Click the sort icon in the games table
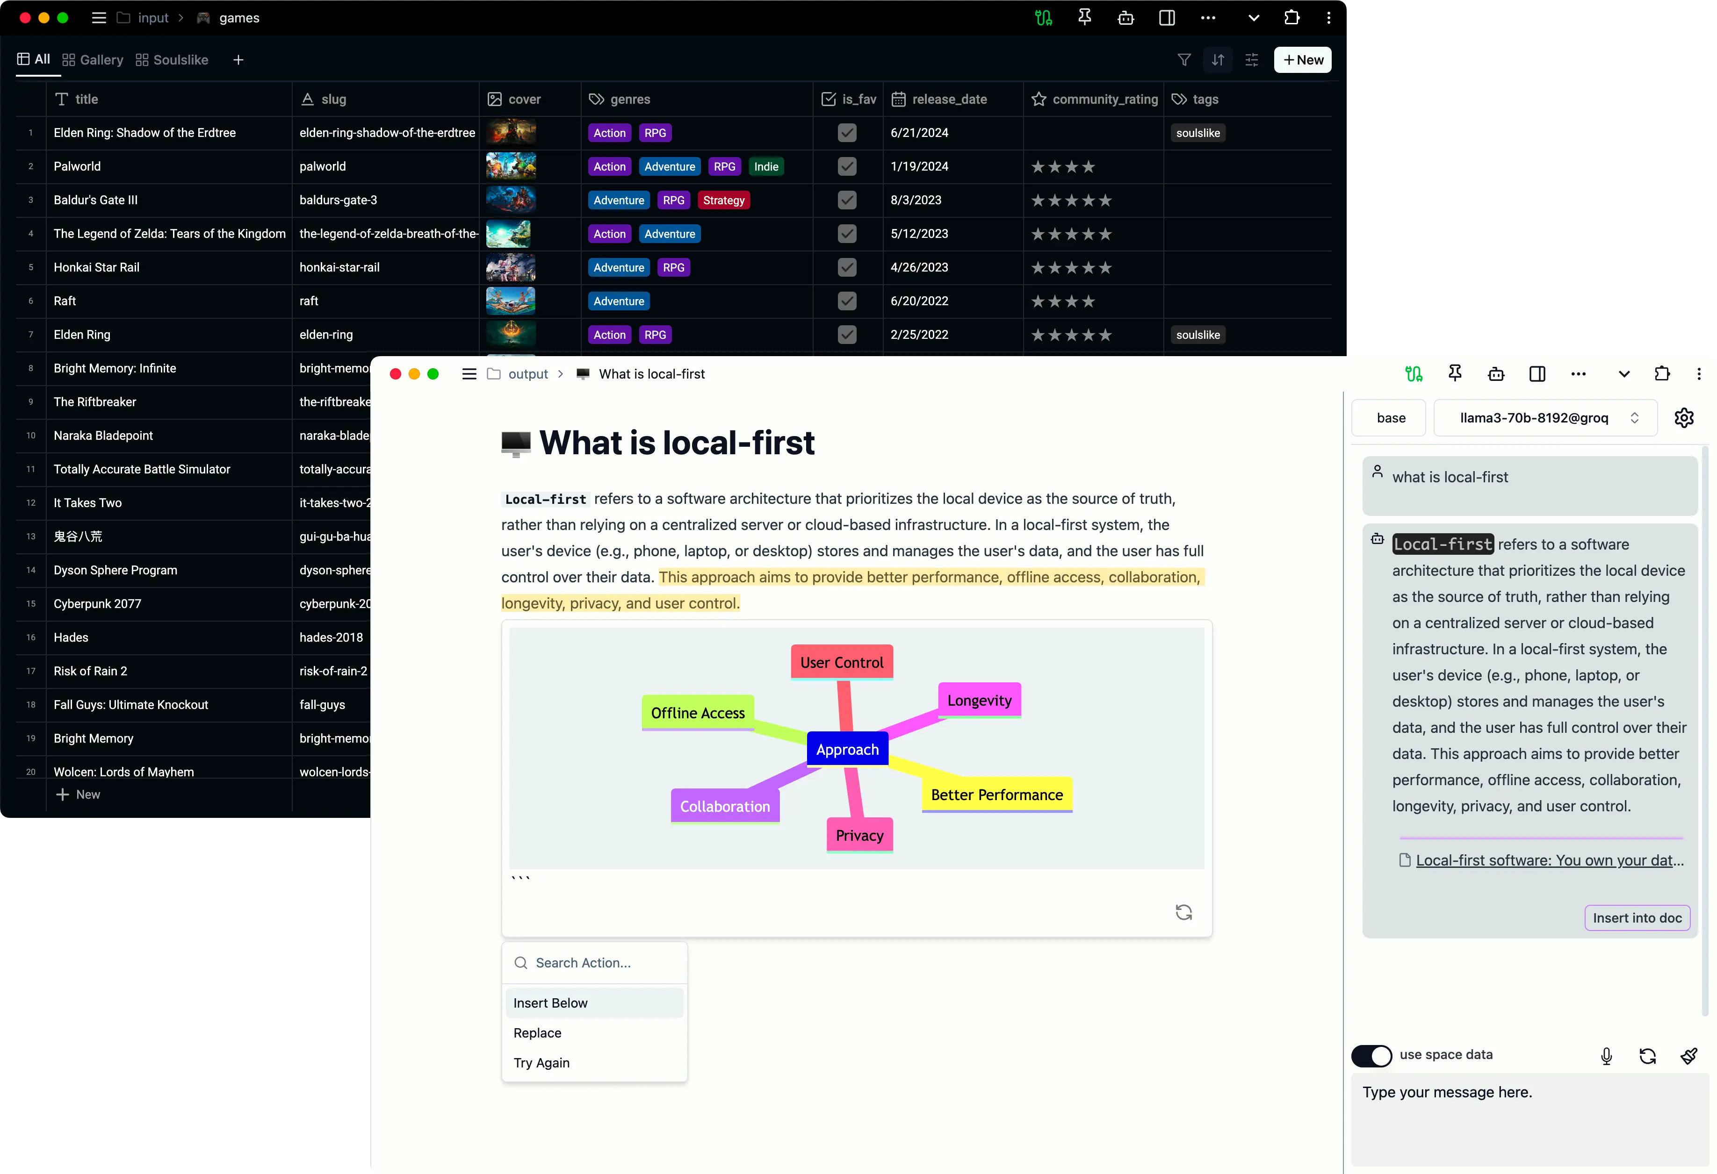Image resolution: width=1717 pixels, height=1174 pixels. coord(1218,60)
